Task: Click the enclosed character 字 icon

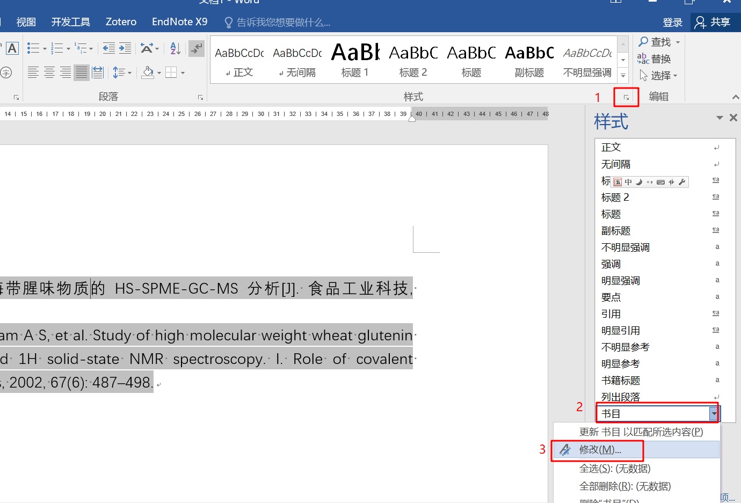Action: [x=6, y=72]
